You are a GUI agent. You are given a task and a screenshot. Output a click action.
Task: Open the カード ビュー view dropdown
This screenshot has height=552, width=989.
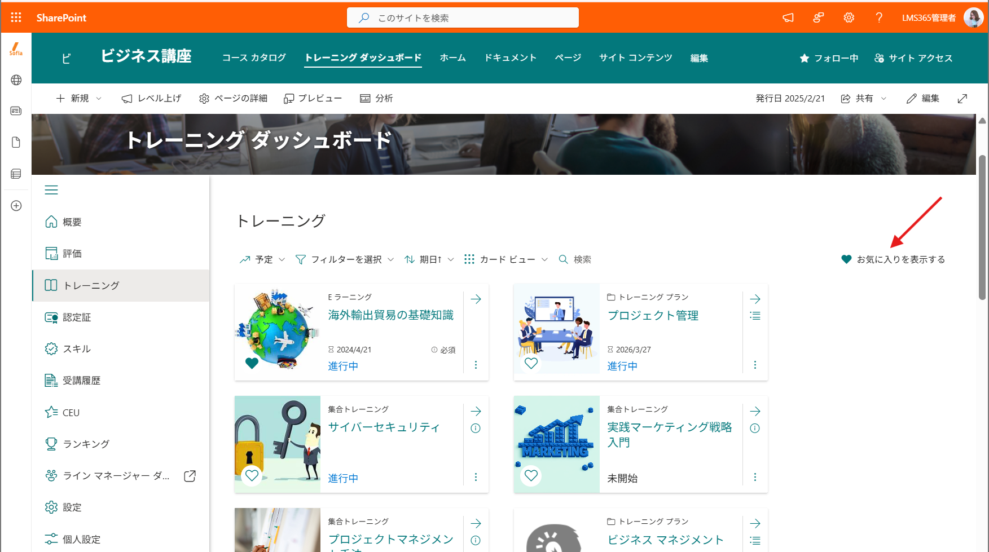[506, 259]
